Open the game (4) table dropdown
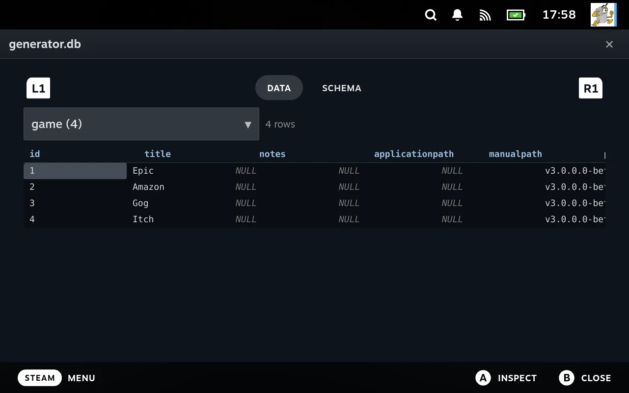Viewport: 629px width, 393px height. coord(141,124)
